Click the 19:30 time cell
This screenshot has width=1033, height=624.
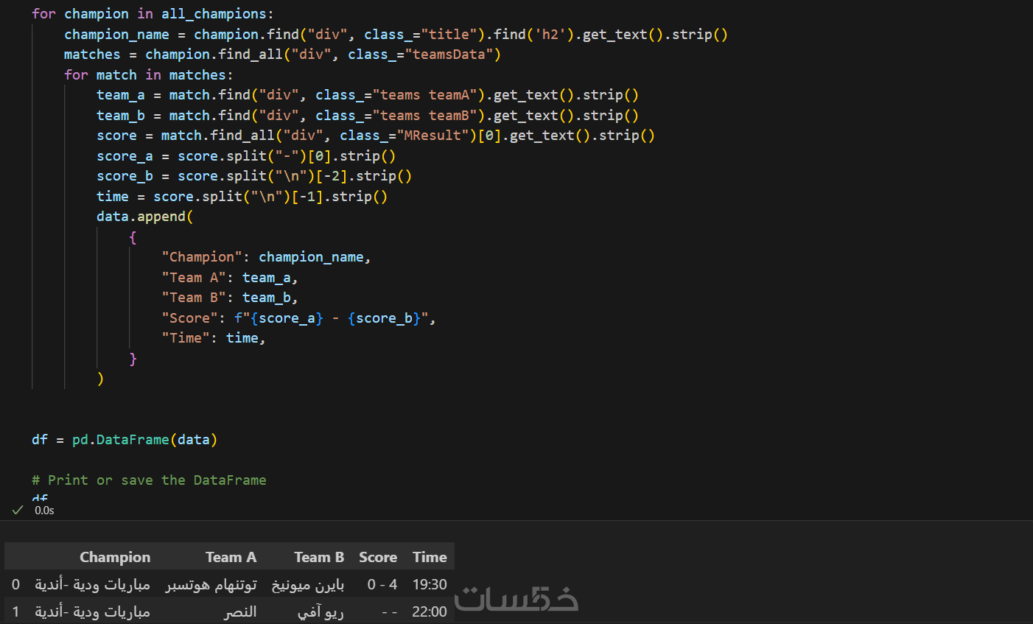430,584
